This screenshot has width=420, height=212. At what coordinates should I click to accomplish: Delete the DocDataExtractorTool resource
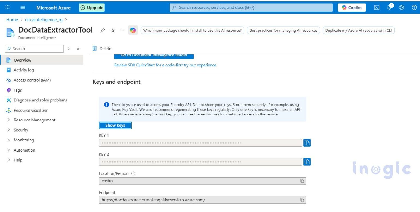(x=102, y=48)
